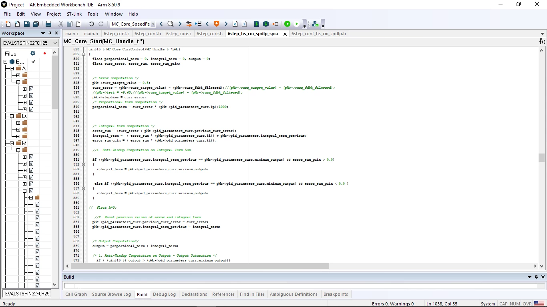This screenshot has width=547, height=307.
Task: Print the document using the printer icon
Action: (48, 24)
